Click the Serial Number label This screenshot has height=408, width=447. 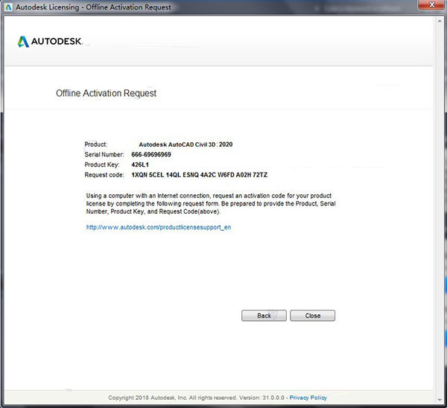(x=104, y=154)
